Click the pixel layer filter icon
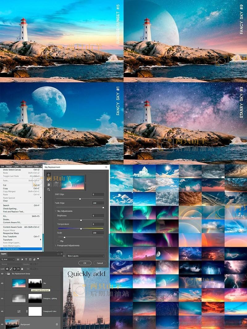Image resolution: width=247 pixels, height=329 pixels. point(18,259)
